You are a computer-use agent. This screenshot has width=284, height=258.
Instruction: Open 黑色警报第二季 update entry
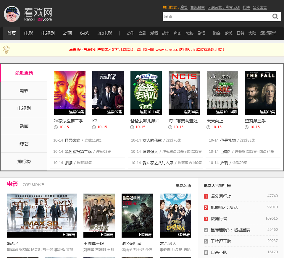78,152
